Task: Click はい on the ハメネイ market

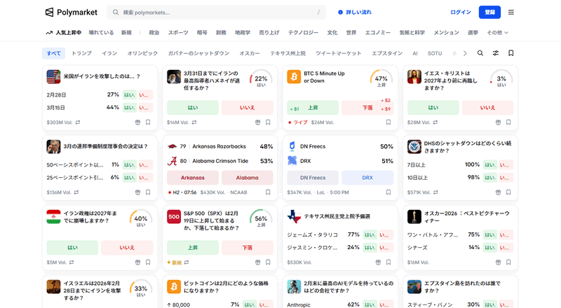Action: [193, 108]
